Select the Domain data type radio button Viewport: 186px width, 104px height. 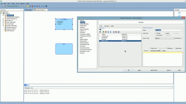156,34
